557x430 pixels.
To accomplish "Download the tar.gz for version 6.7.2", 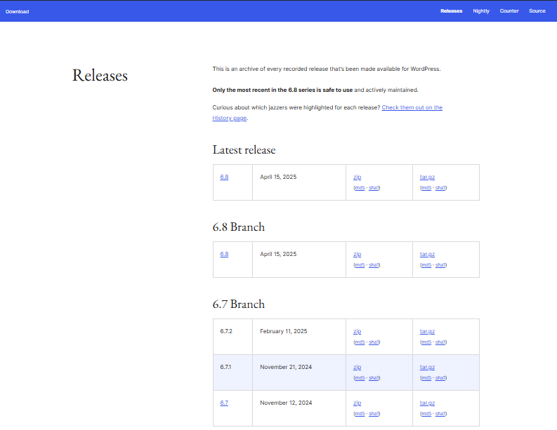I will pyautogui.click(x=427, y=331).
